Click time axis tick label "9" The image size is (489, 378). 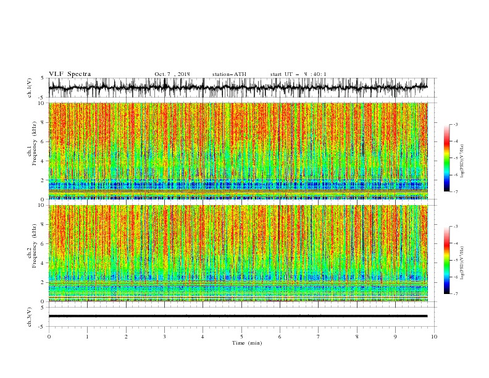click(395, 337)
